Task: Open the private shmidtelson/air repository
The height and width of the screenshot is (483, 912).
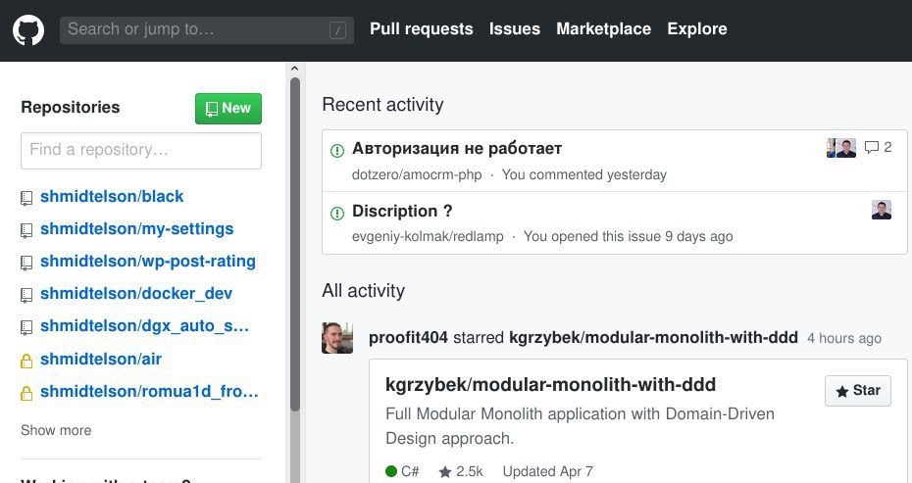Action: (101, 360)
